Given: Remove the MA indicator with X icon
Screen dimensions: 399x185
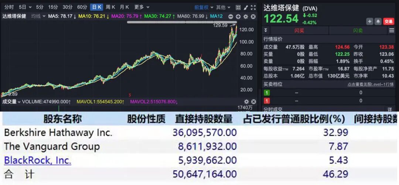Looking at the screenshot, I should (253, 17).
